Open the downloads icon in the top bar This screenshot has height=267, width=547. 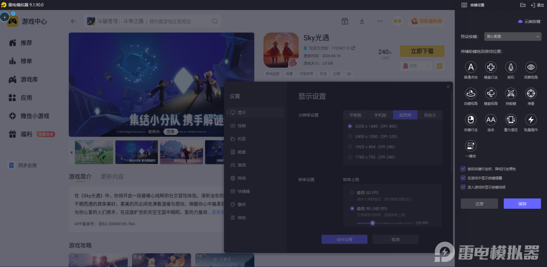click(362, 21)
